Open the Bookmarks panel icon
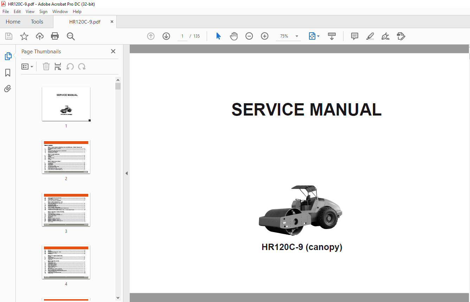This screenshot has height=302, width=470. coord(8,73)
